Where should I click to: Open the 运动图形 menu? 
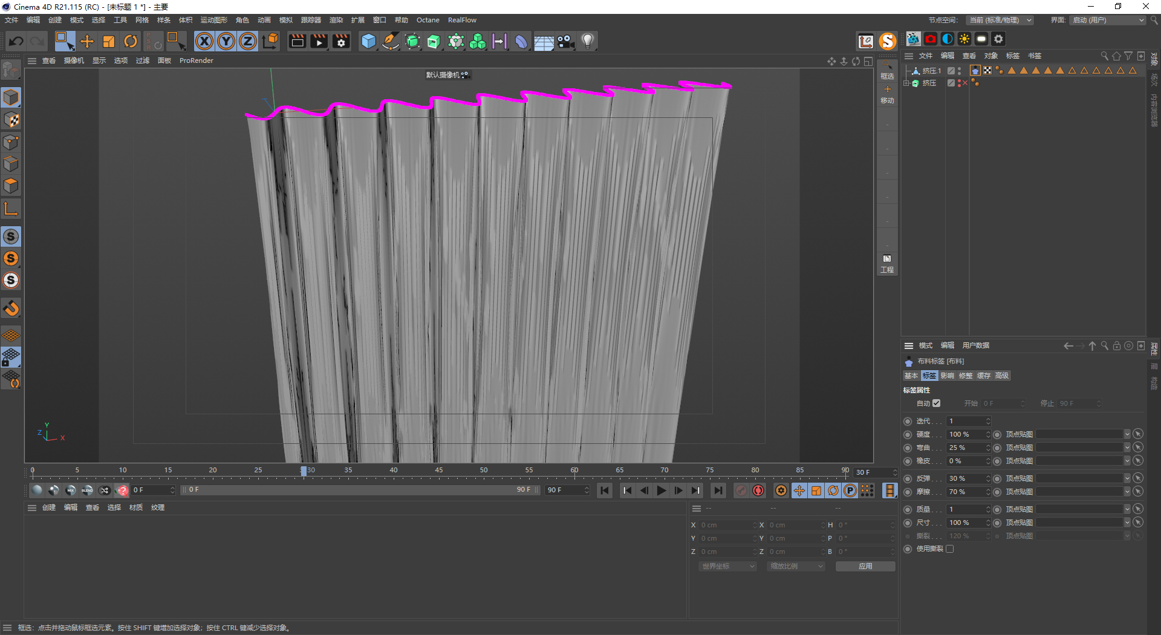pos(214,20)
